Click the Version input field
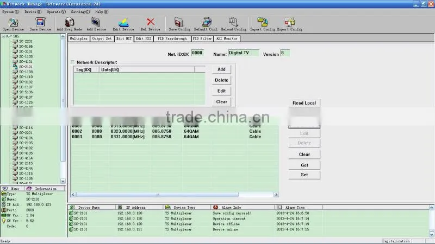Image resolution: width=435 pixels, height=244 pixels. tap(285, 53)
